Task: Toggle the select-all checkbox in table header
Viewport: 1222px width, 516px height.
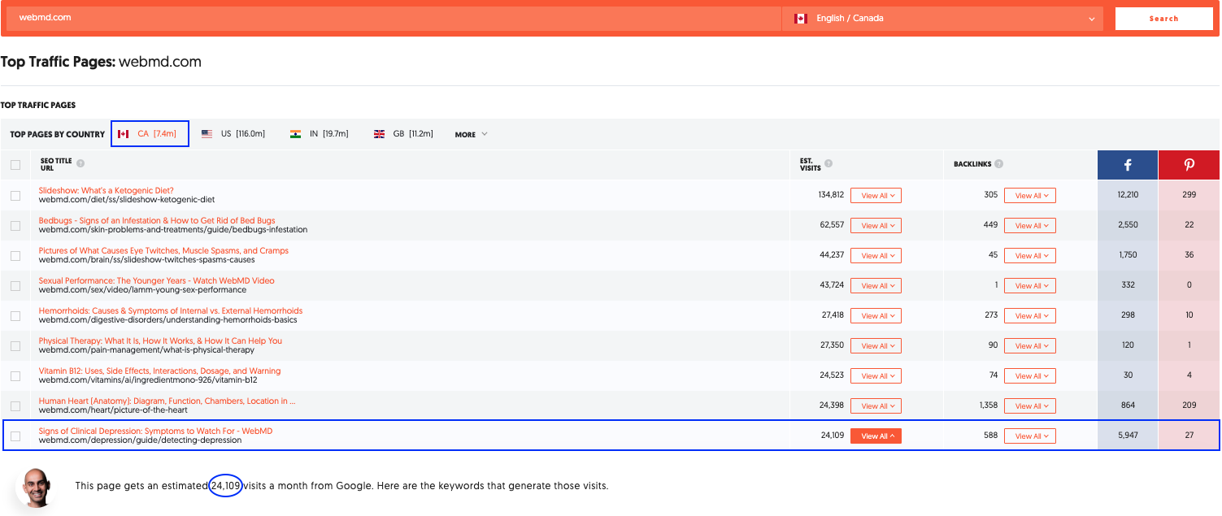Action: click(15, 165)
